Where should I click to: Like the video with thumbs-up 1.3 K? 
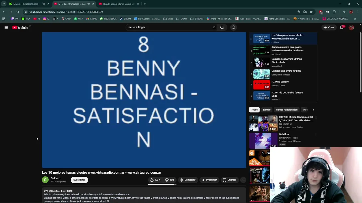point(155,180)
